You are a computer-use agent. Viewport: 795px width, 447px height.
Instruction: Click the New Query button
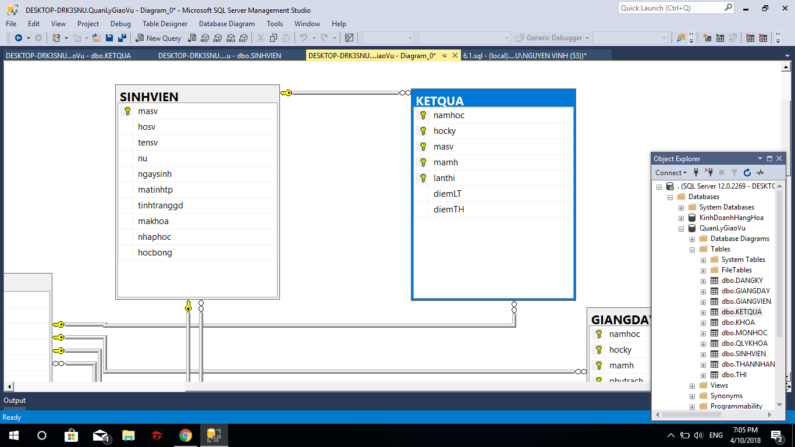click(x=158, y=38)
